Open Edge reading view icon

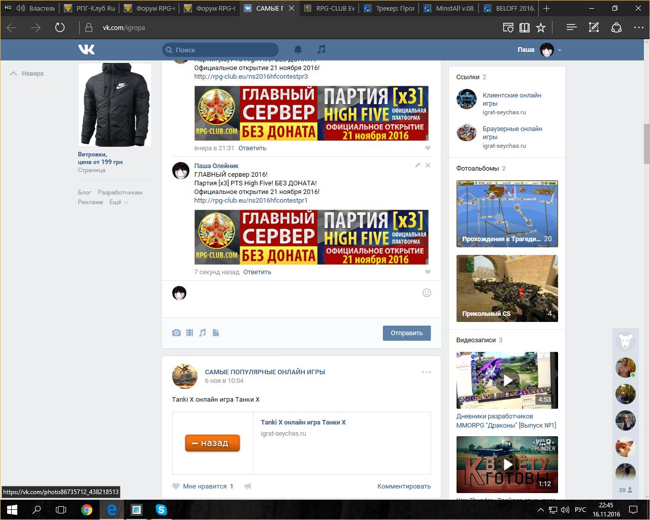click(x=508, y=27)
